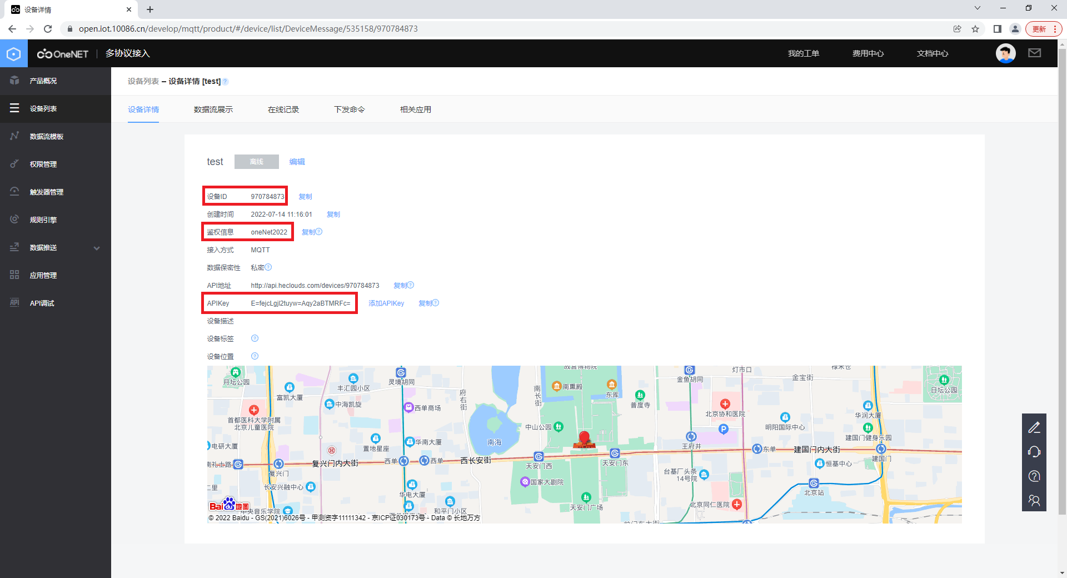The width and height of the screenshot is (1067, 578).
Task: Open Chrome three-dot menu
Action: point(1055,29)
